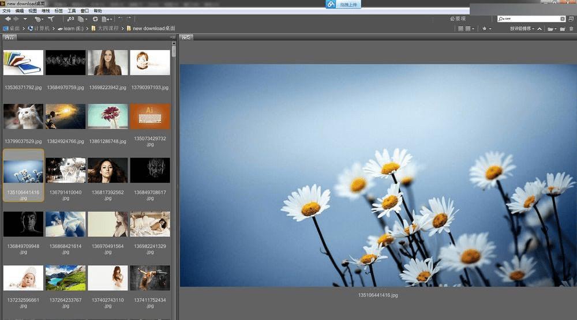Screen dimensions: 577x320
Task: Select the red flower thumbnail 13861286748.jpg
Action: click(108, 116)
